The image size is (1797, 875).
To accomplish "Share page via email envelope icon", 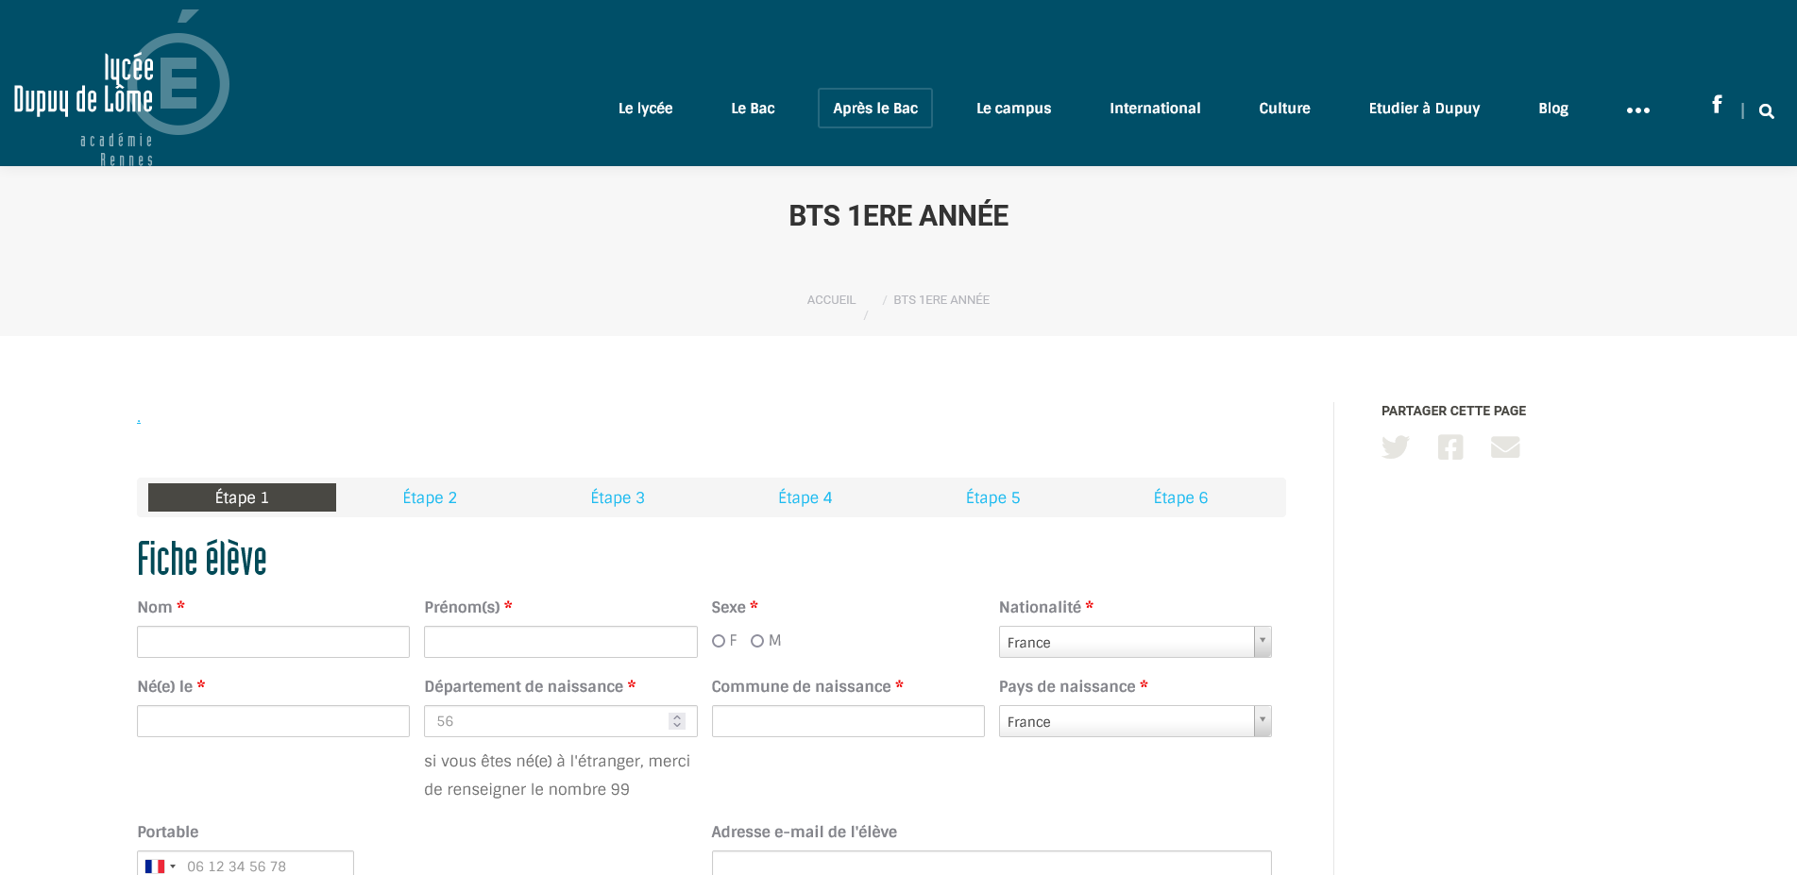I will [1505, 447].
